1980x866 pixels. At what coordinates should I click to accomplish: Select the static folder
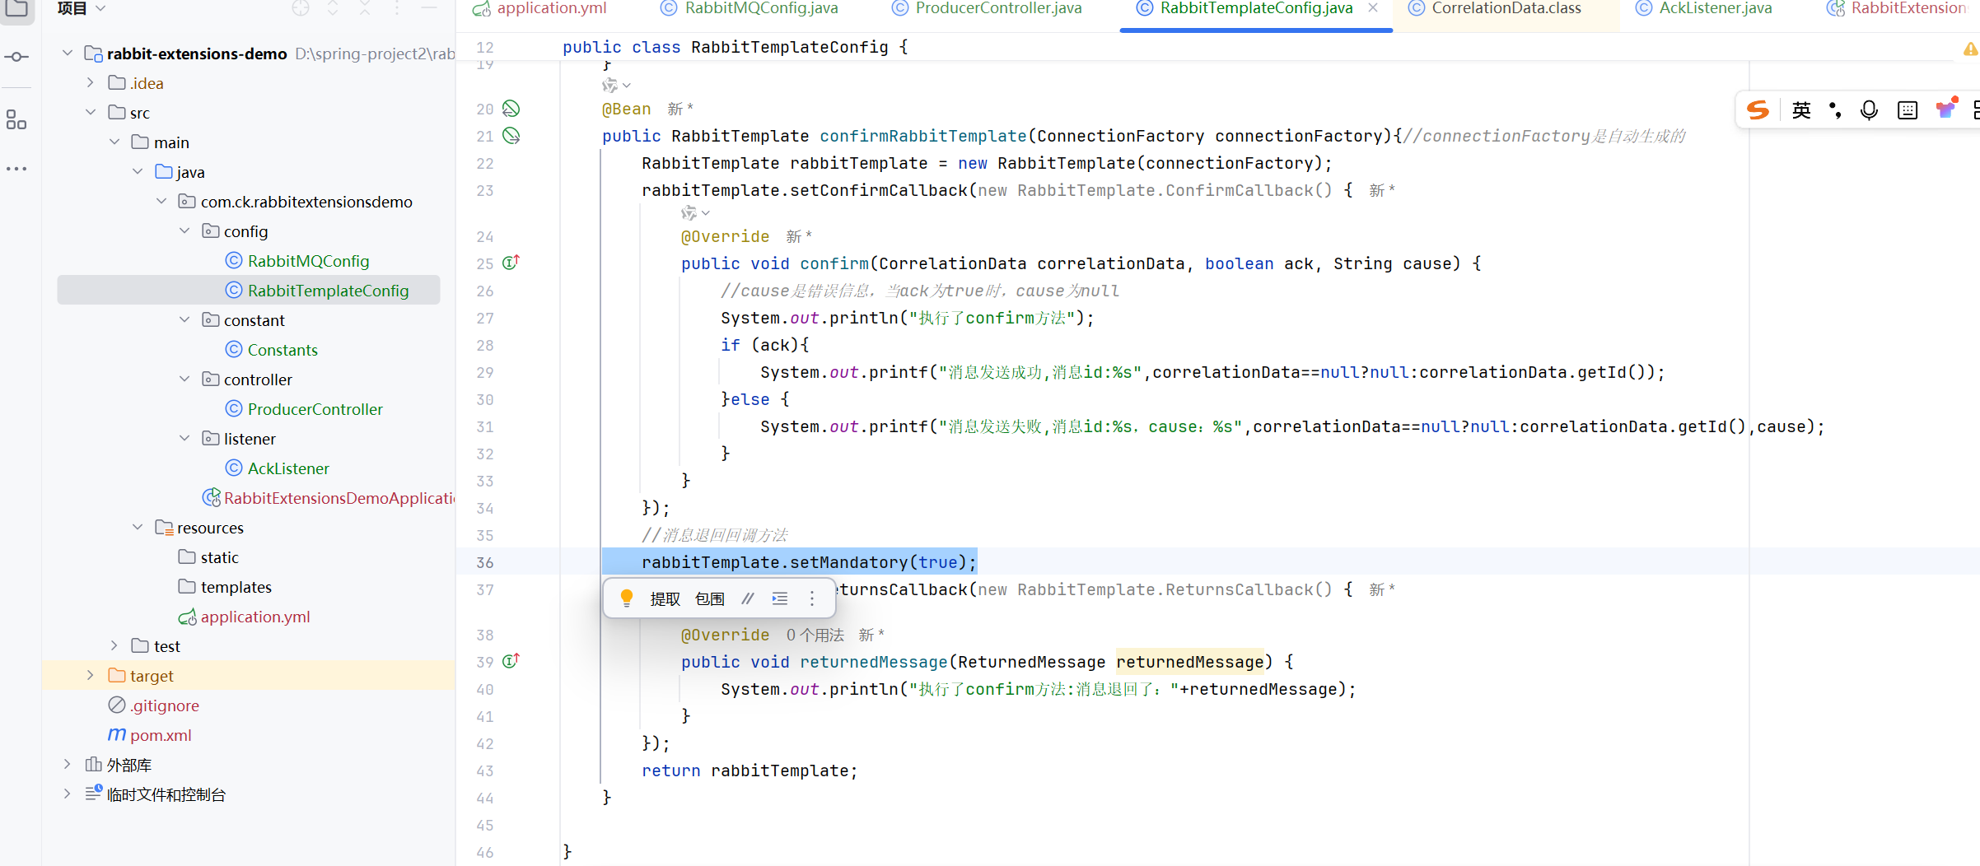click(208, 557)
